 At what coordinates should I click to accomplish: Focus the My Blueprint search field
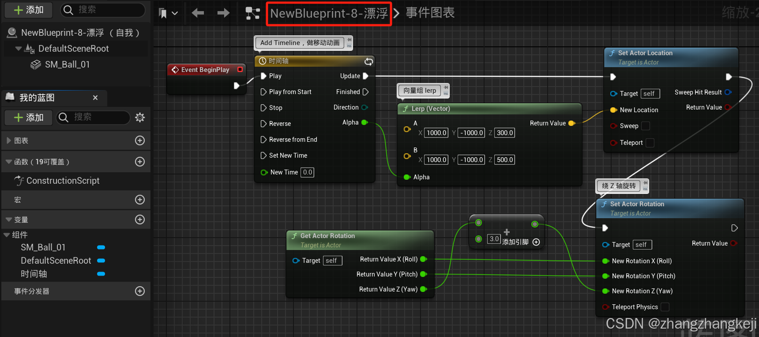[x=94, y=117]
